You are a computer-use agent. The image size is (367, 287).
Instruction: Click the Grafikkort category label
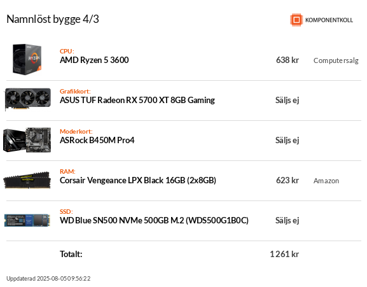pyautogui.click(x=75, y=91)
